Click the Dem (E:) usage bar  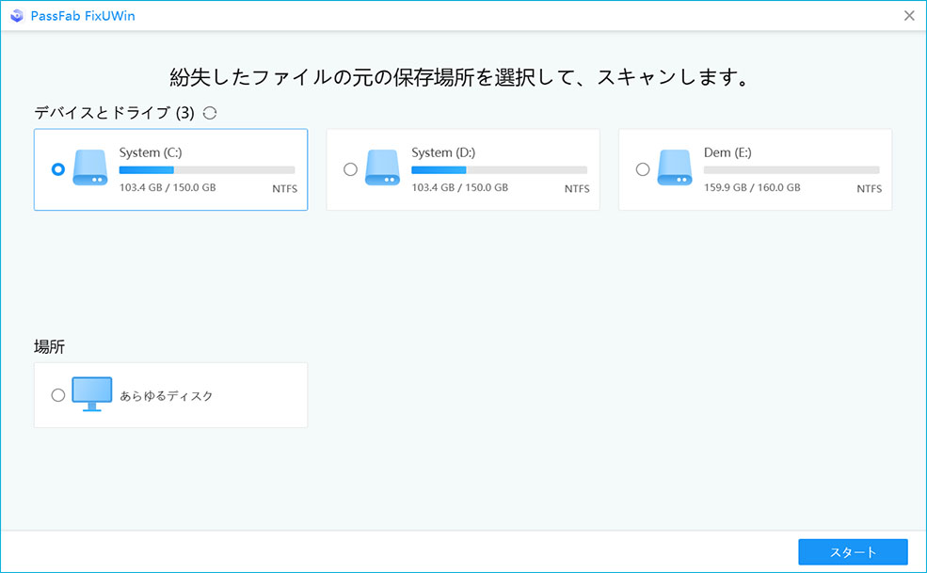click(791, 170)
